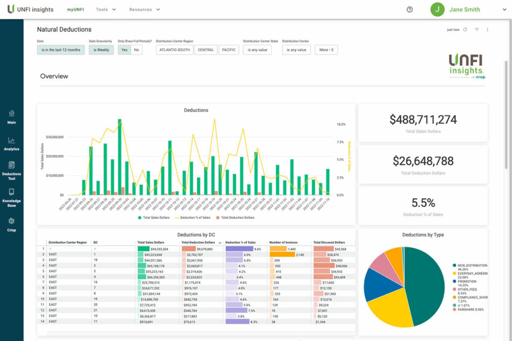Open the Resources dropdown menu

[x=145, y=10]
